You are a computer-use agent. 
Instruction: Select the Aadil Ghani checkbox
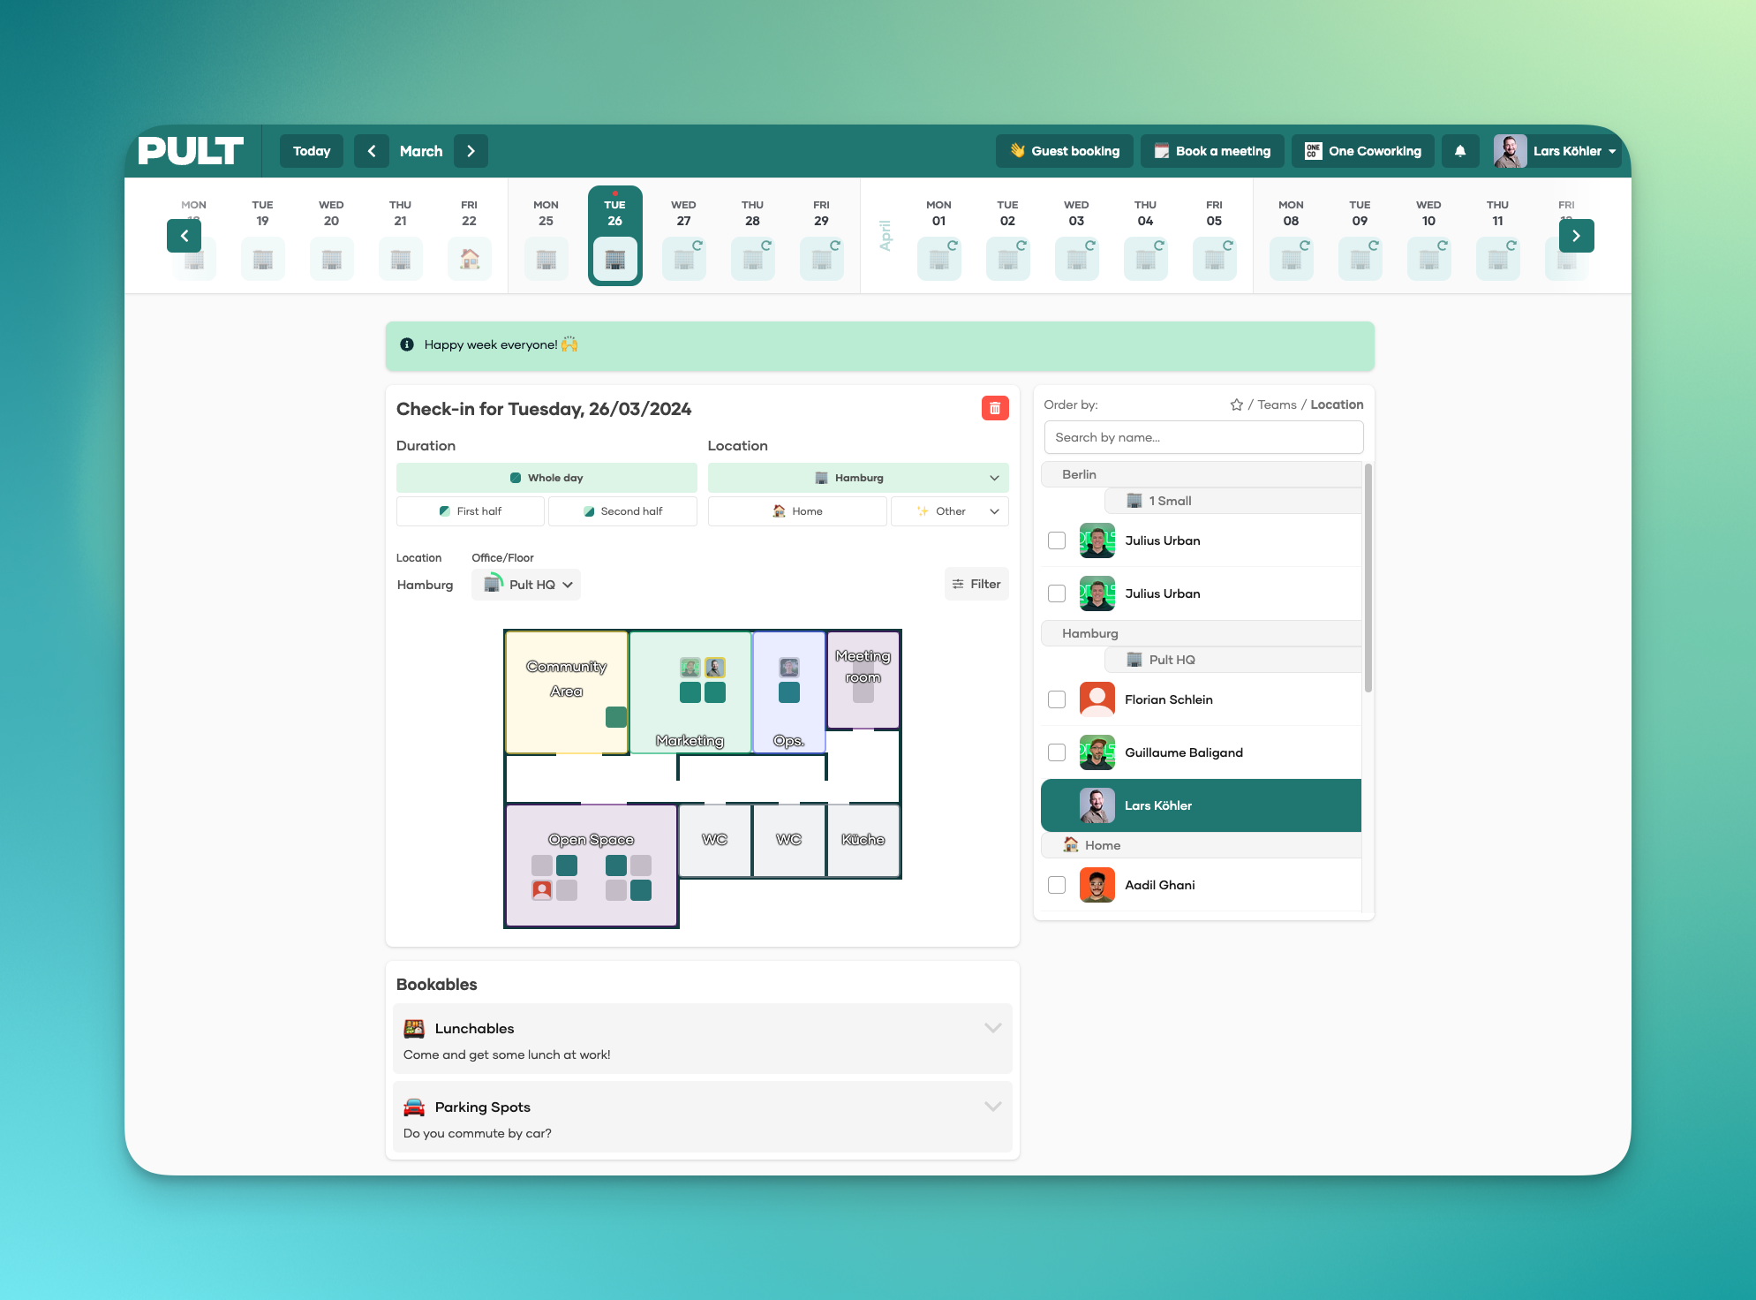coord(1057,885)
